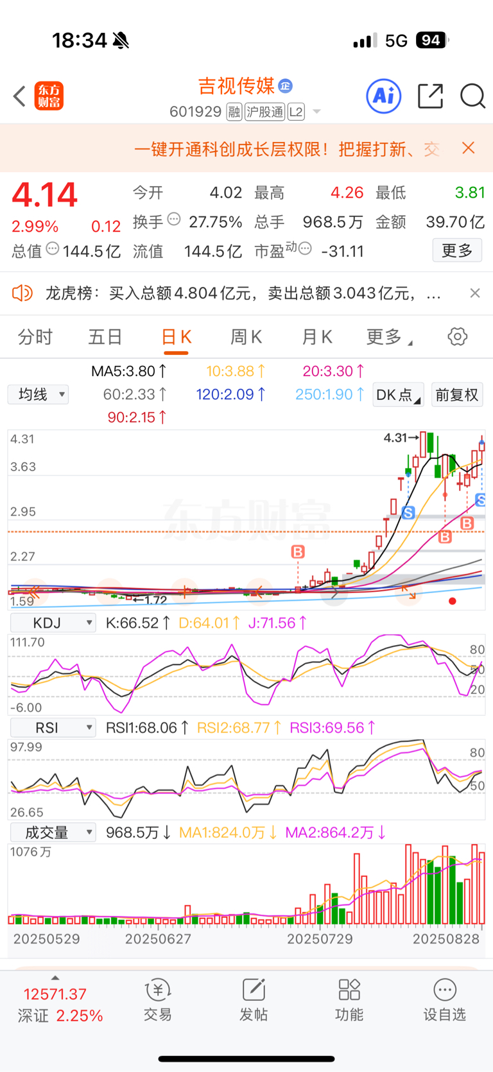Tap the 250:1.90 moving average value
The height and width of the screenshot is (1072, 493).
330,394
